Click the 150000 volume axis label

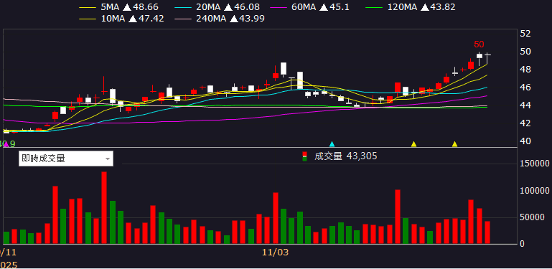(x=534, y=164)
